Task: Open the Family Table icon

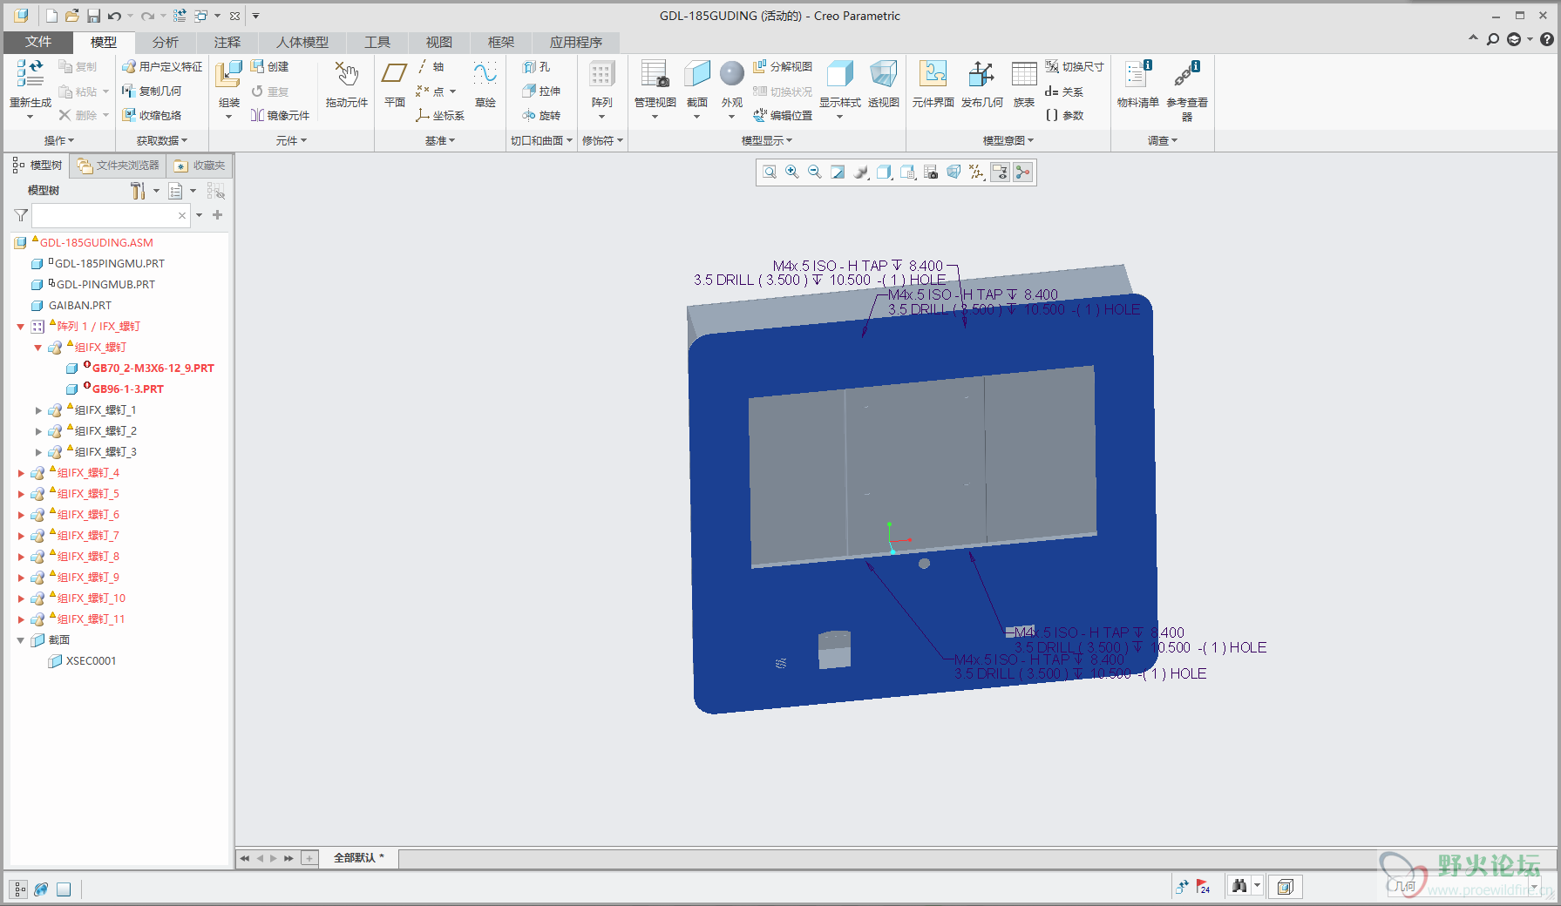Action: [x=1024, y=75]
